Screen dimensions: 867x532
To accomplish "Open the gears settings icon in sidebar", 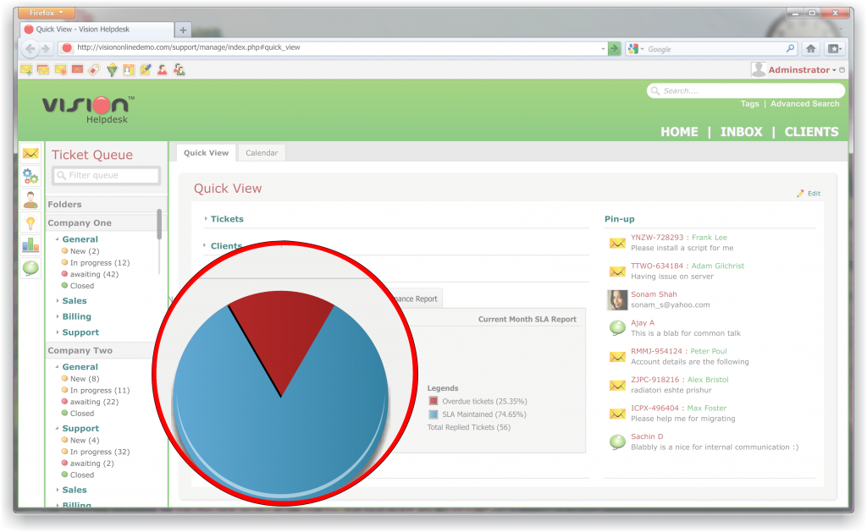I will click(x=30, y=176).
